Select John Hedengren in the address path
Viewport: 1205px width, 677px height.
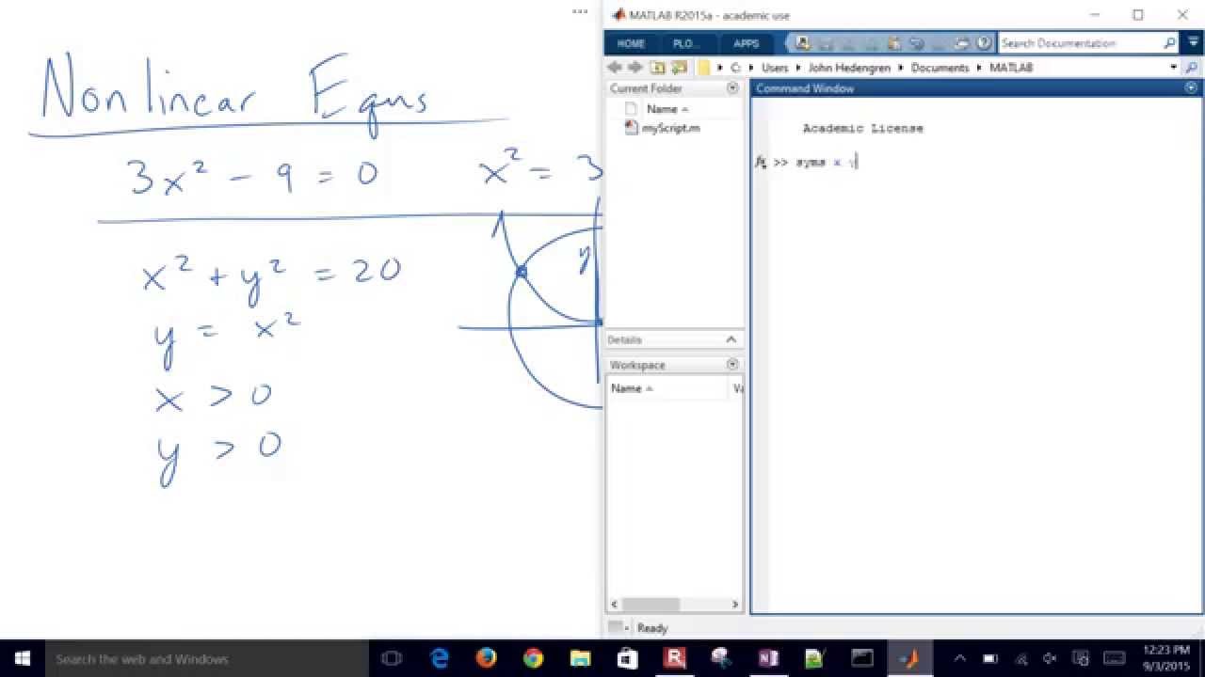click(x=848, y=68)
